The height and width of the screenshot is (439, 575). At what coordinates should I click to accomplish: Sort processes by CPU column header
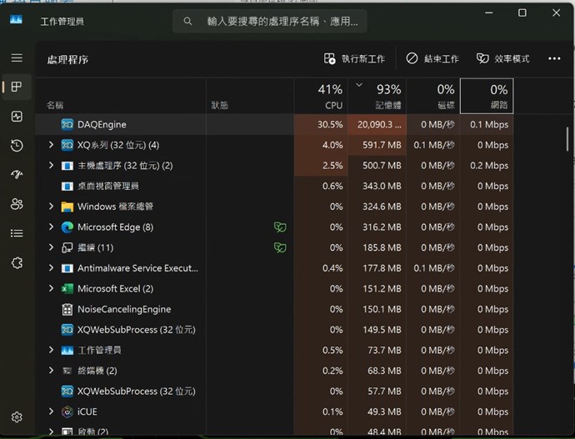(x=331, y=97)
